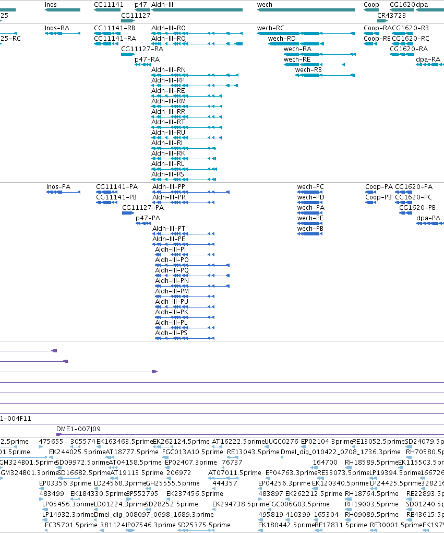Select the wech gene bar

tap(306, 10)
